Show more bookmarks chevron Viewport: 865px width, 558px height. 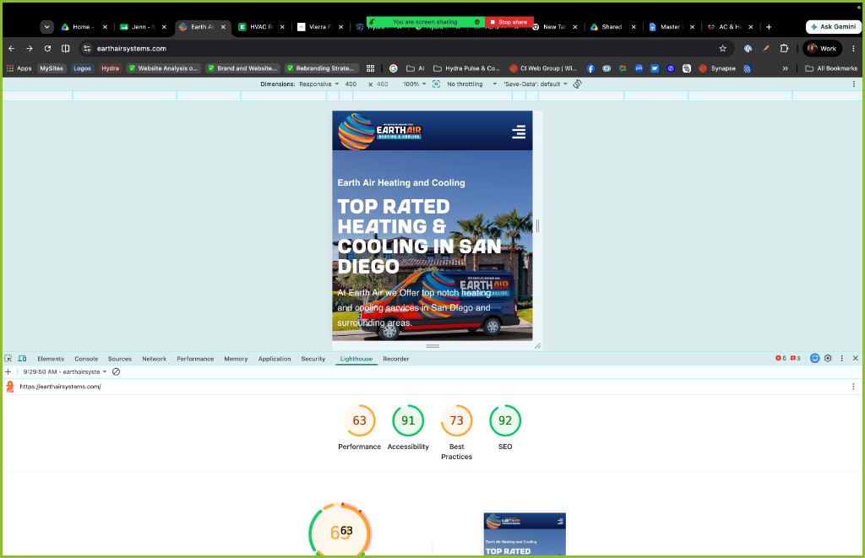click(785, 68)
